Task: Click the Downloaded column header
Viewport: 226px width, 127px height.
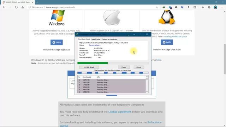Action: 87,77
